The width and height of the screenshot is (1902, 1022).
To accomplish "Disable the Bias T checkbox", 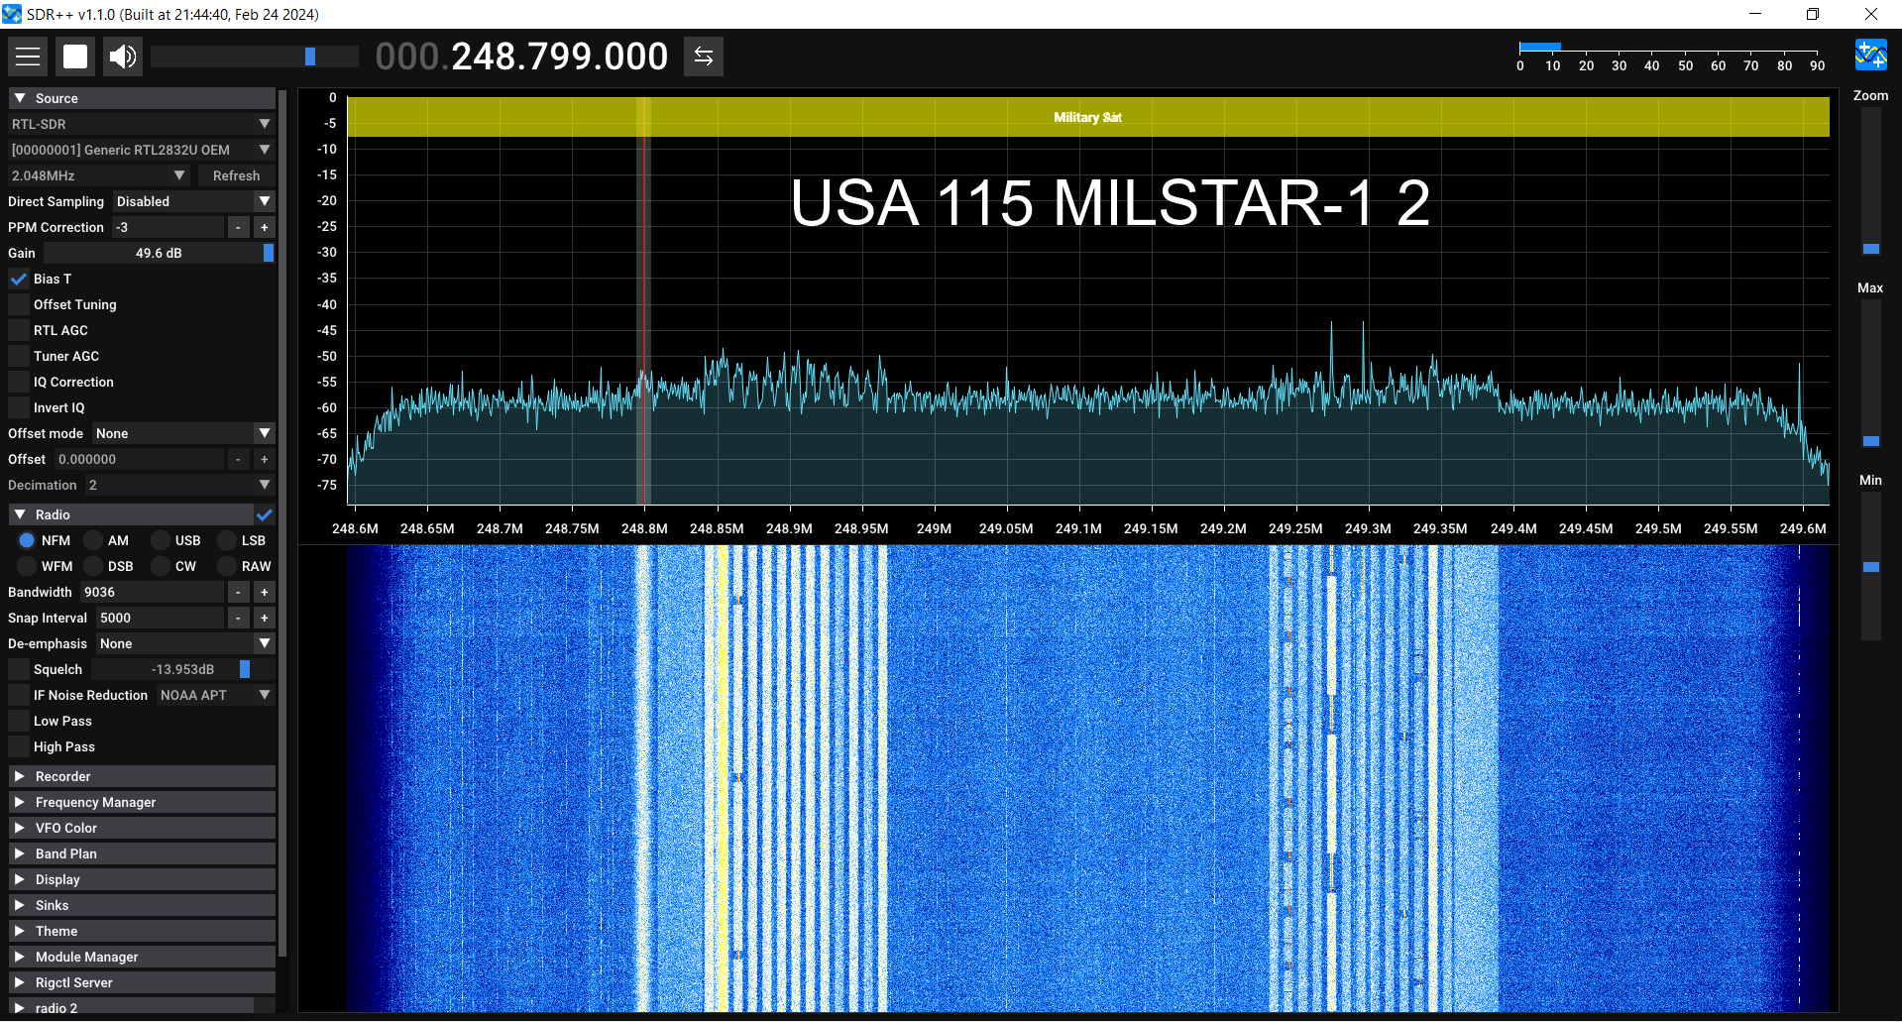I will [19, 279].
